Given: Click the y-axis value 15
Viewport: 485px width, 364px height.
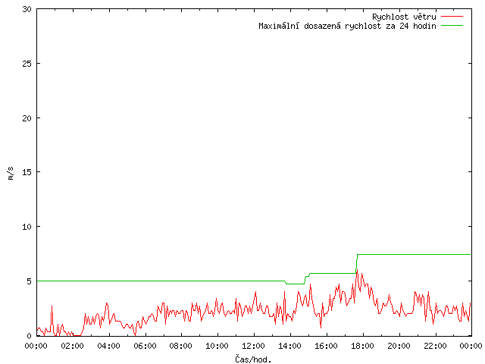Looking at the screenshot, I should 27,172.
